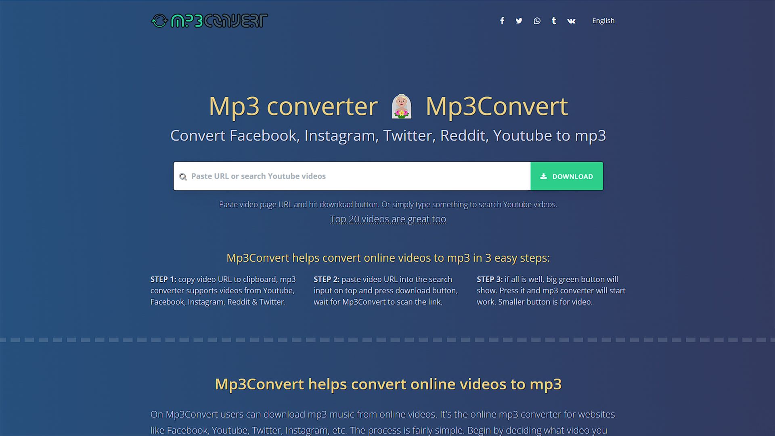This screenshot has width=775, height=436.
Task: Click the search magnifier icon in input
Action: tap(183, 176)
